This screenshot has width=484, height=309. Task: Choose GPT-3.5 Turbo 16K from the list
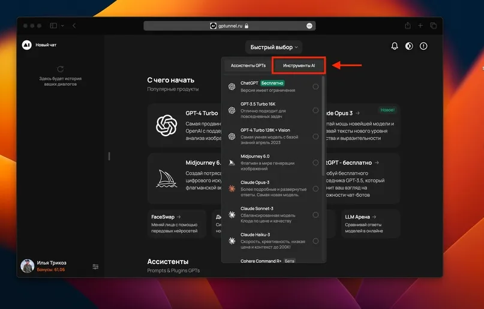(273, 110)
